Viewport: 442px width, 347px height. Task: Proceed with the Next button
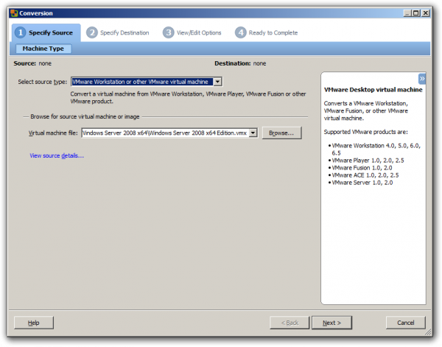(331, 323)
